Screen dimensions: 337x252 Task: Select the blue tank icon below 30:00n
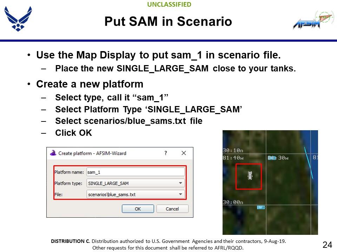pyautogui.click(x=261, y=207)
